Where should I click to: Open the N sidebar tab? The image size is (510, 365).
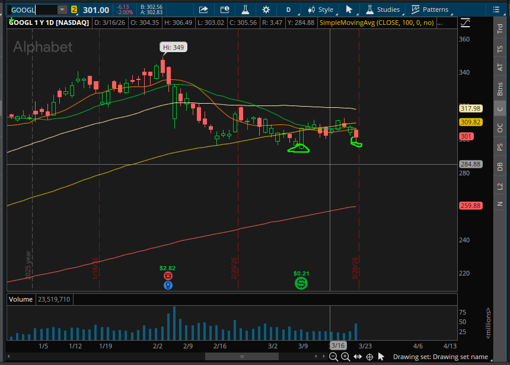pos(501,204)
